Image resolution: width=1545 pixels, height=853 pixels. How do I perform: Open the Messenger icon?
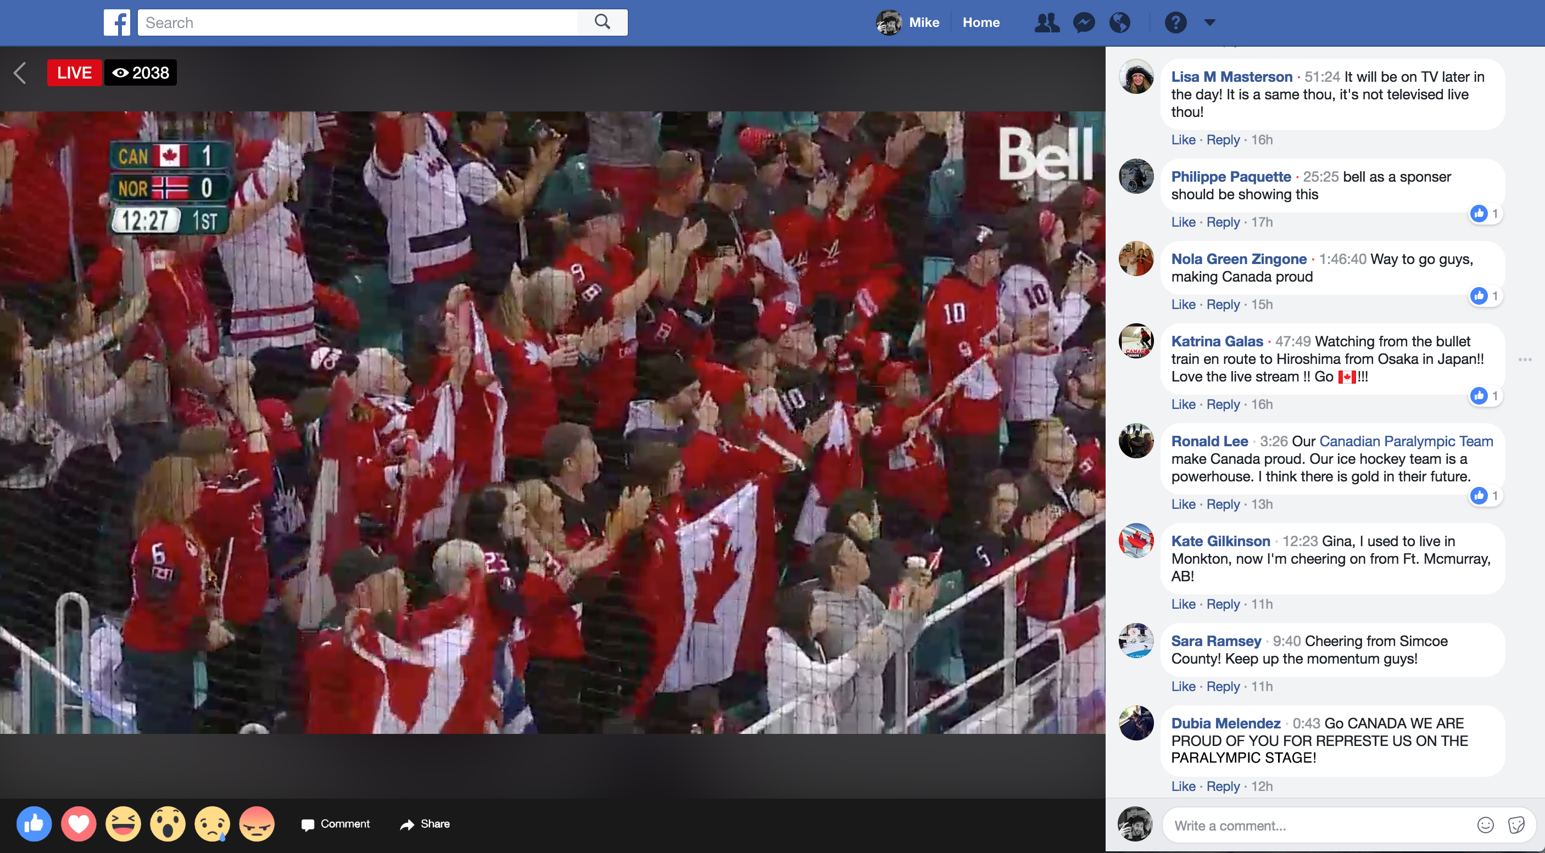[1083, 23]
